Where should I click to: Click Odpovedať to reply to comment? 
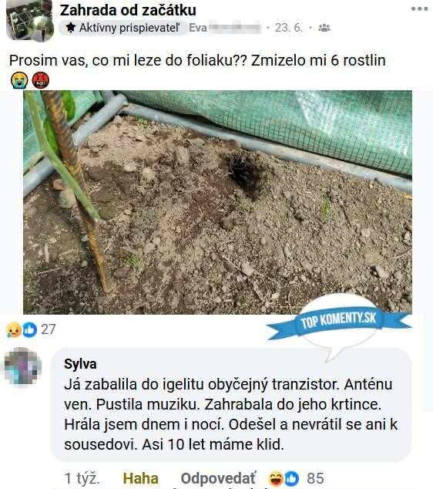(218, 478)
